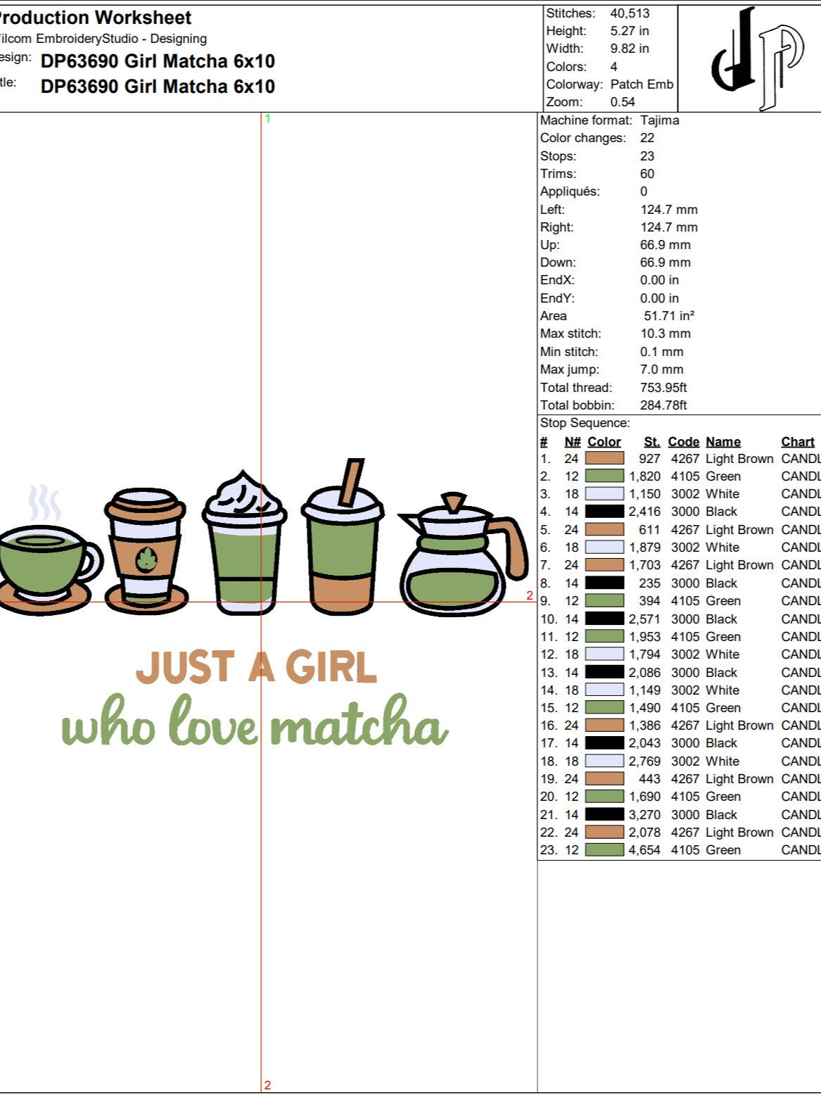821x1095 pixels.
Task: Click the Green swatch in stop 9
Action: coord(604,600)
